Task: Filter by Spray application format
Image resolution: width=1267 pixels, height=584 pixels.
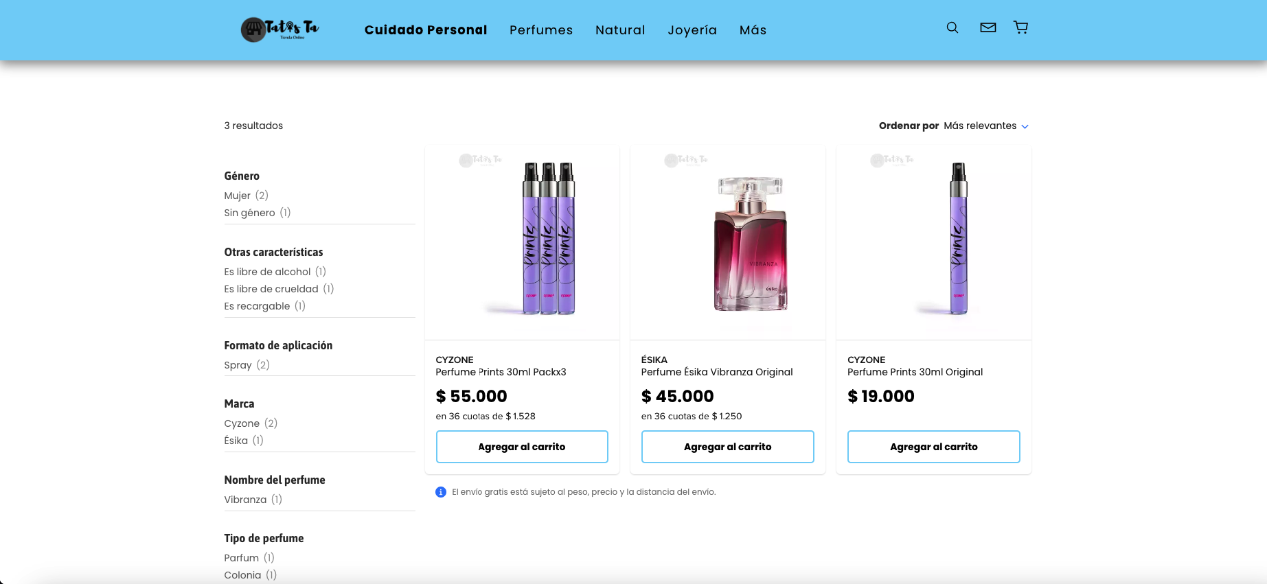Action: tap(238, 365)
